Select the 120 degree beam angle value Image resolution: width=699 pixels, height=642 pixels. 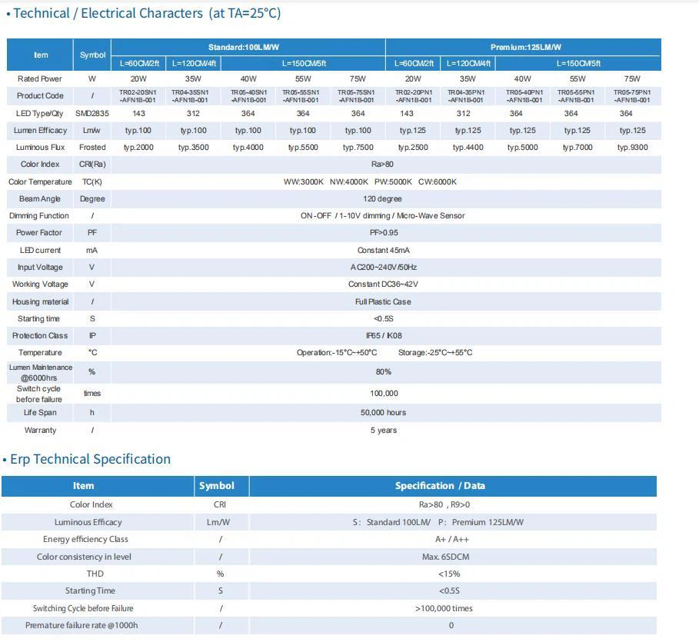[383, 199]
